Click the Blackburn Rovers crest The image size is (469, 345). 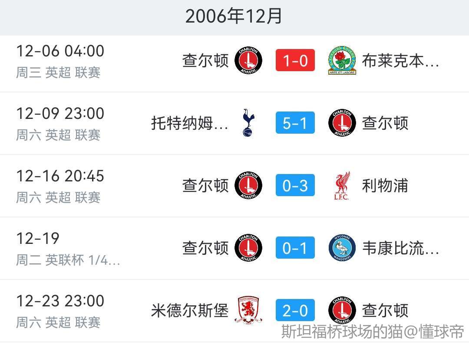[342, 61]
